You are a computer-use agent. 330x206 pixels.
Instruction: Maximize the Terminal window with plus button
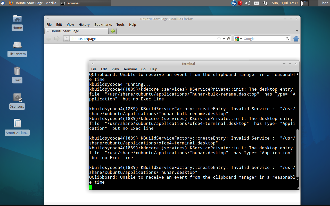(x=290, y=64)
